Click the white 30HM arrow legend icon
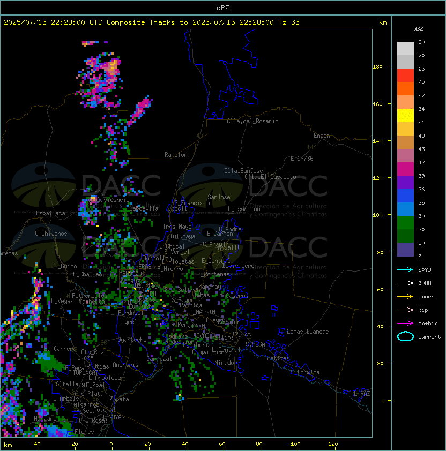Screen dimensions: 446x451 405,283
